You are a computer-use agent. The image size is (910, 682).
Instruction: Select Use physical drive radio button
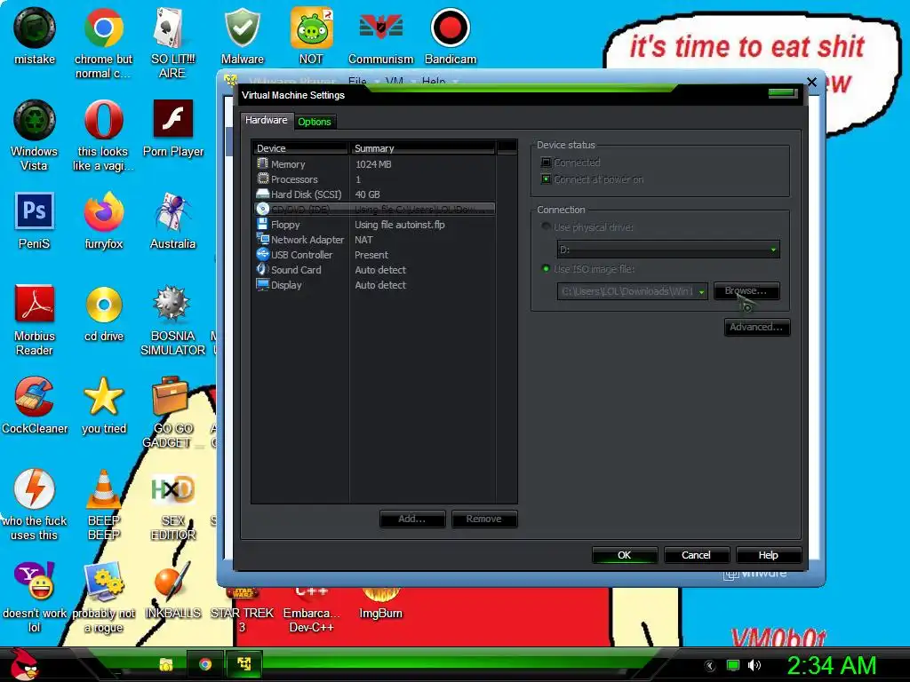(546, 226)
